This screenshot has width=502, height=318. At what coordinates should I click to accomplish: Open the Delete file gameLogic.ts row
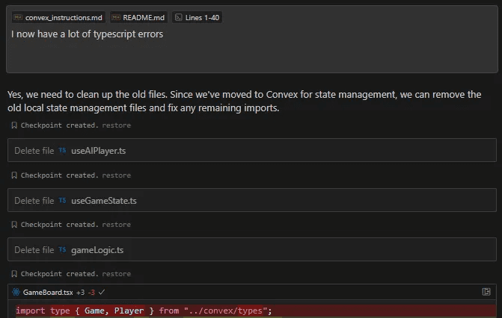point(251,249)
